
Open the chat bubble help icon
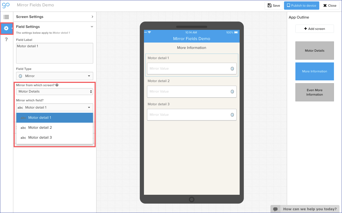point(275,209)
